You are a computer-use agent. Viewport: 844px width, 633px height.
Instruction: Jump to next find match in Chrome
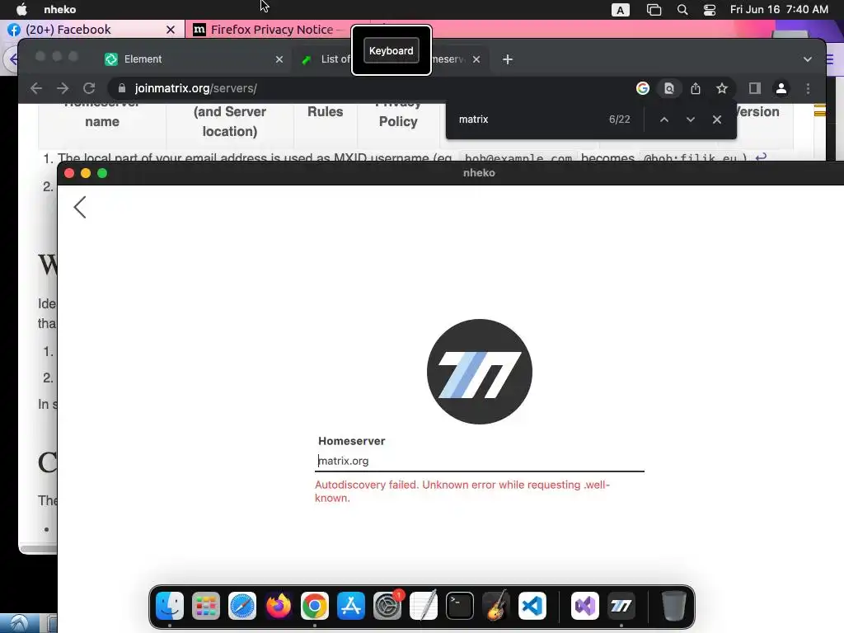coord(691,120)
